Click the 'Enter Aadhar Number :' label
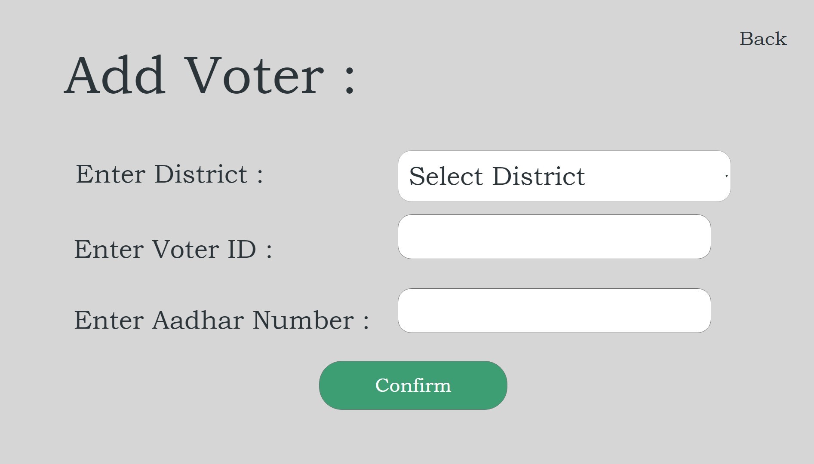Viewport: 814px width, 464px height. click(x=221, y=320)
